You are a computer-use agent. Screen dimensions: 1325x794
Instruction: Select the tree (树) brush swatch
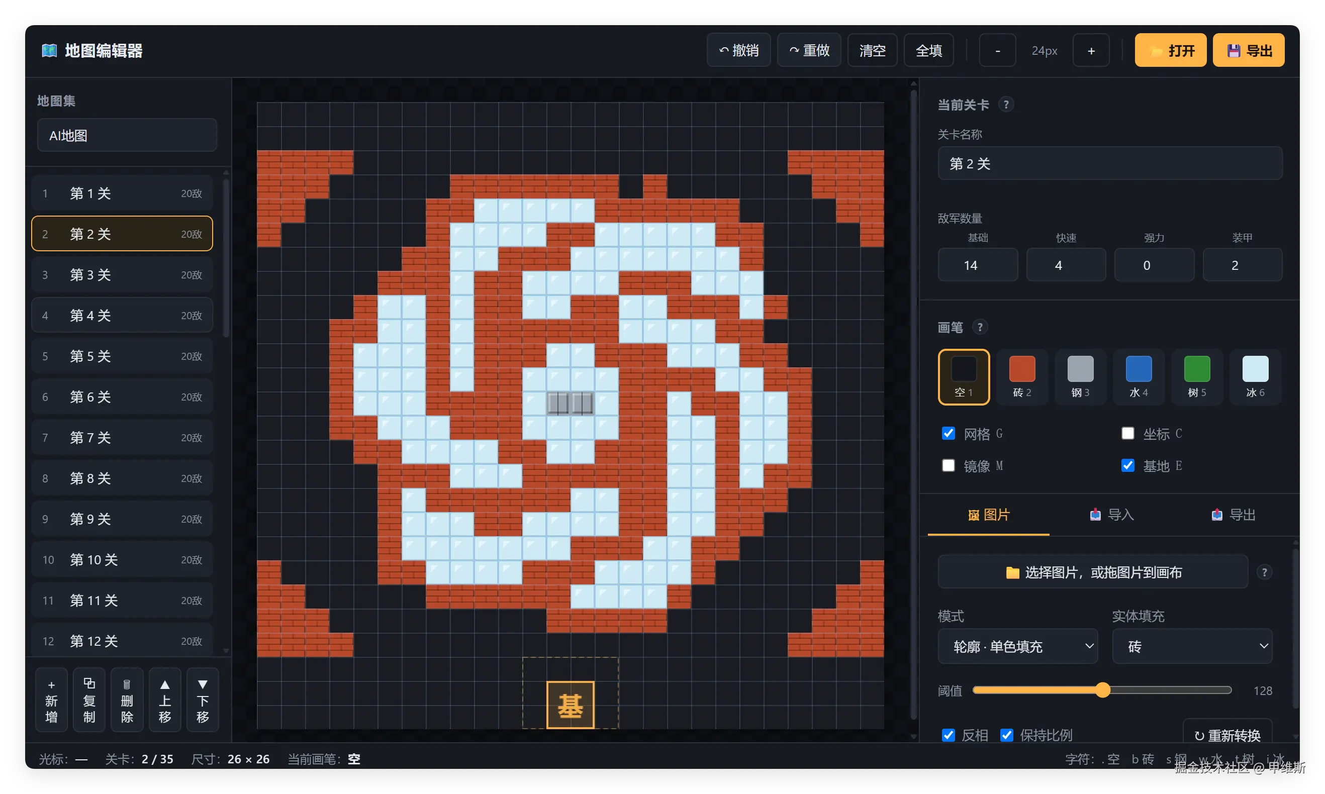coord(1197,377)
